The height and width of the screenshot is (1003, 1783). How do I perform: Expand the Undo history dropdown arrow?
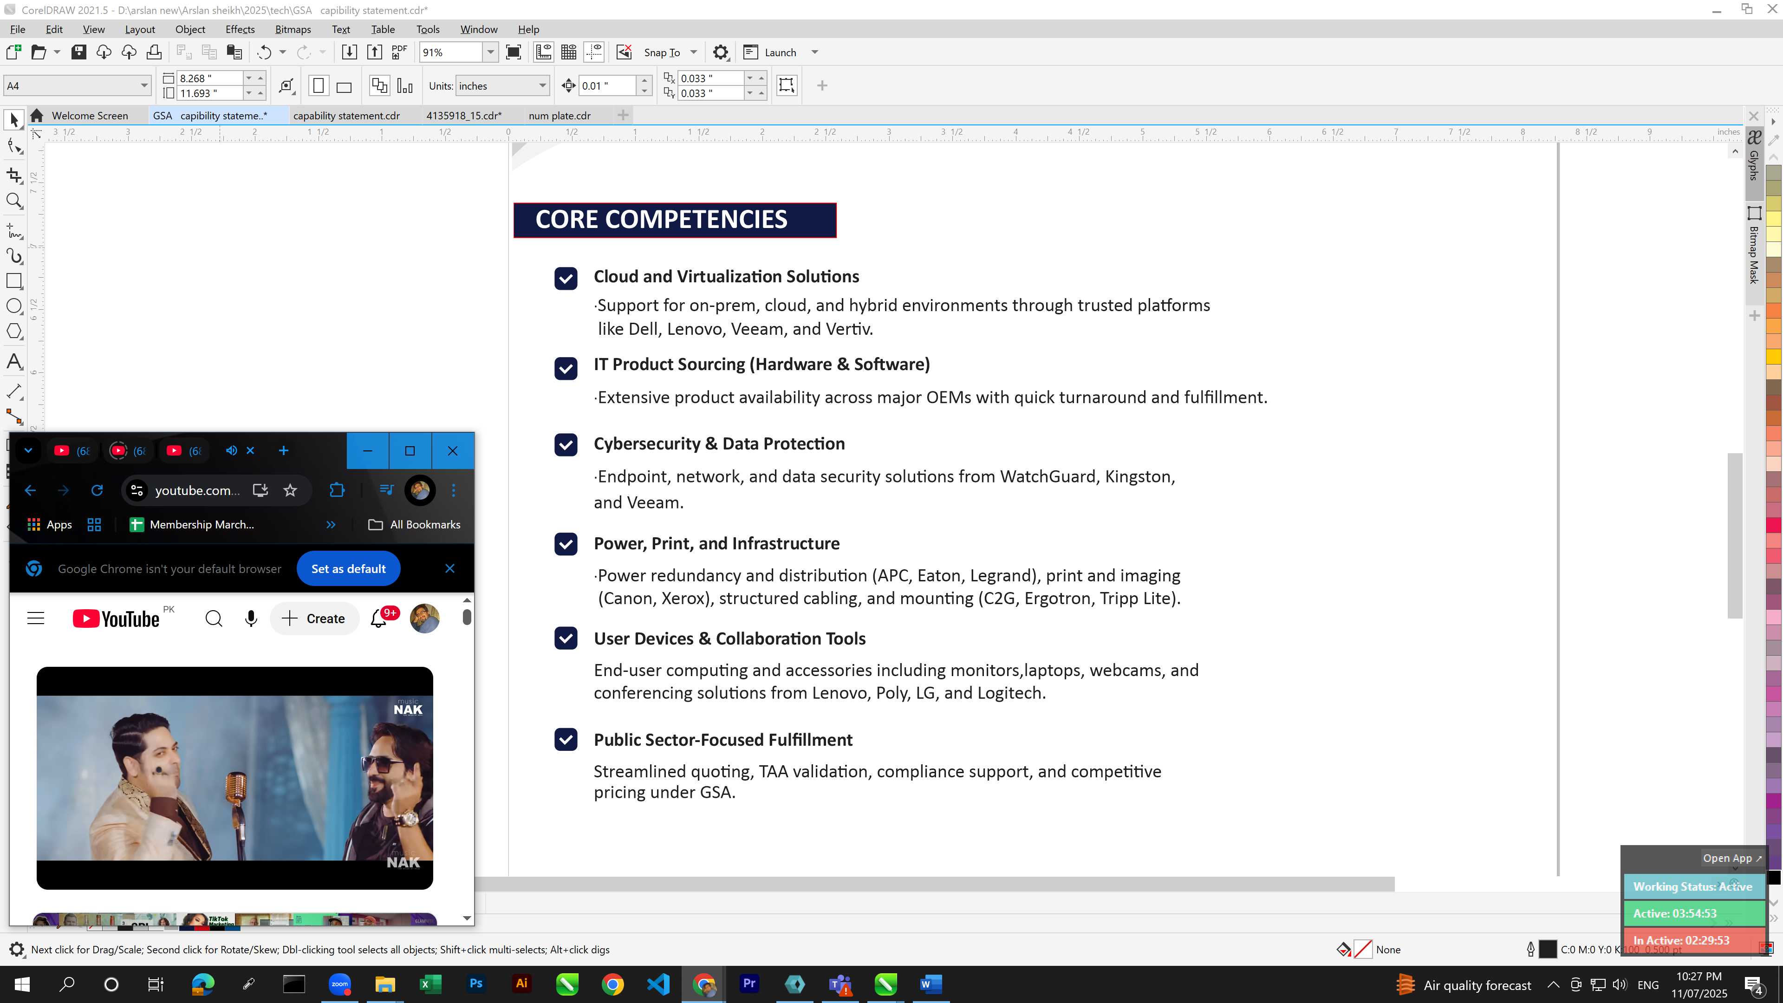pos(282,52)
